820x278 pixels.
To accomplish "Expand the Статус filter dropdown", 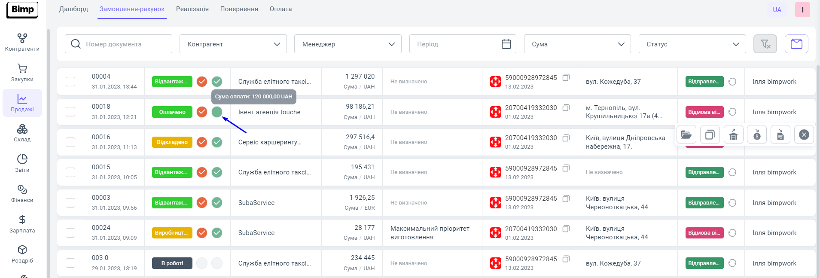I will [x=692, y=44].
